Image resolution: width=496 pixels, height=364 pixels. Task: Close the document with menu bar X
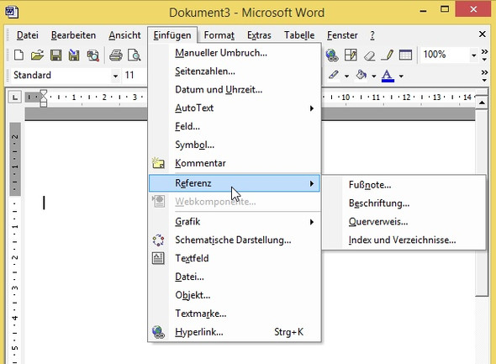point(482,34)
